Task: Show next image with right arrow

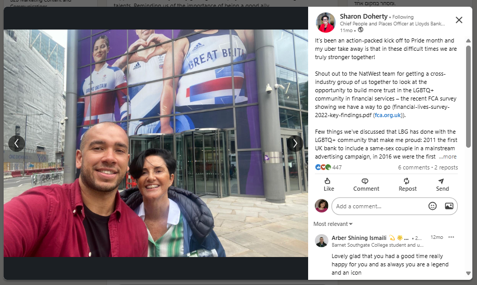Action: point(295,143)
